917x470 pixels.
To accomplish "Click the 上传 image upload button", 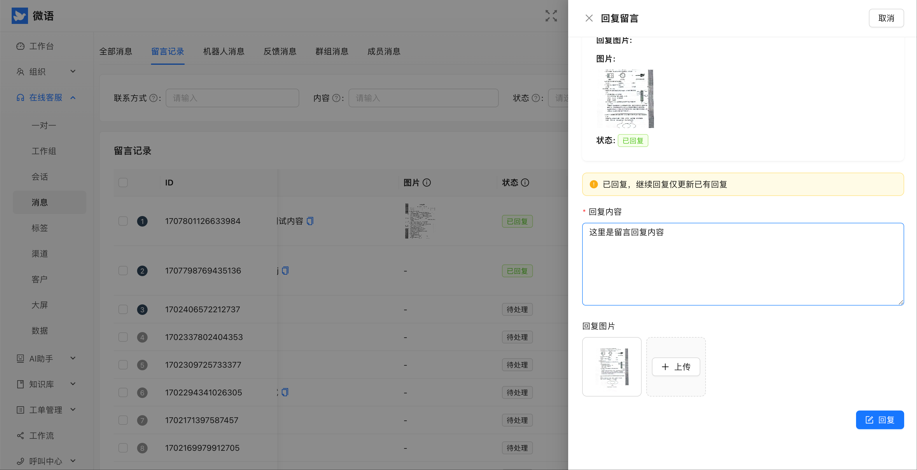I will click(x=676, y=367).
